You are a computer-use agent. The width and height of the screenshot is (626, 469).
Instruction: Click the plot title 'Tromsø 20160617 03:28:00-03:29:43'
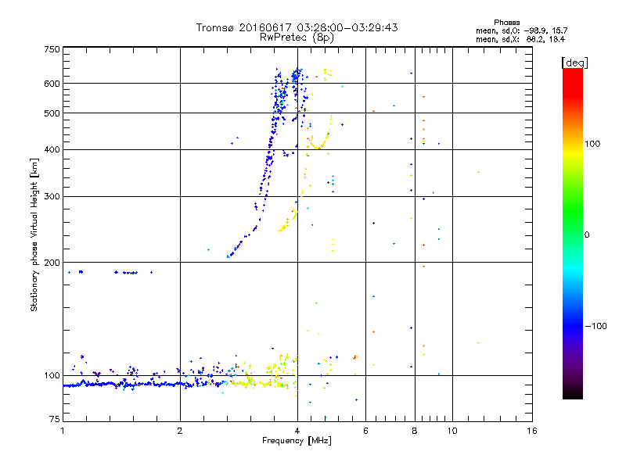[x=297, y=27]
